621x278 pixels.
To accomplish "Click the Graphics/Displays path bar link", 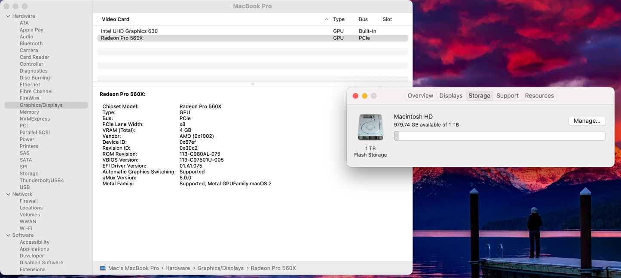I will pyautogui.click(x=220, y=268).
